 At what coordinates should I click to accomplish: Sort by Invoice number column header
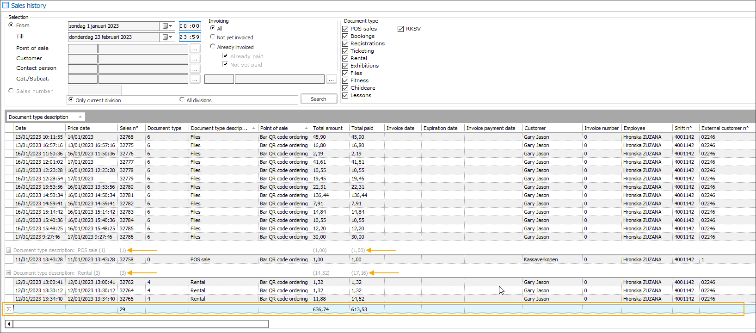(x=602, y=128)
